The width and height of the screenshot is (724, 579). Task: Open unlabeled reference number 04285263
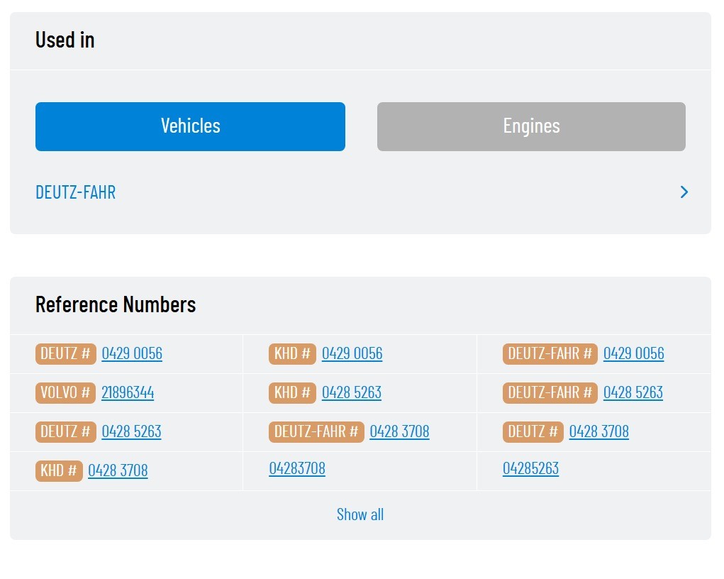tap(530, 468)
